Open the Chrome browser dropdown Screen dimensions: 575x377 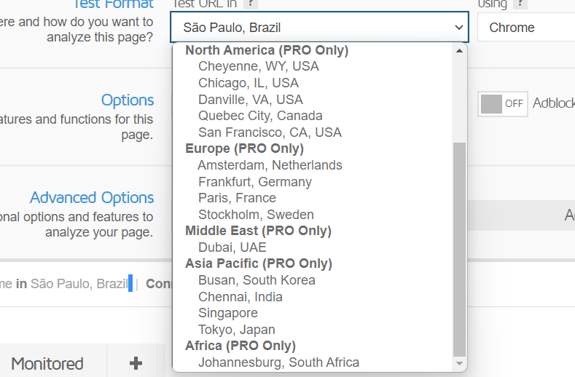526,28
